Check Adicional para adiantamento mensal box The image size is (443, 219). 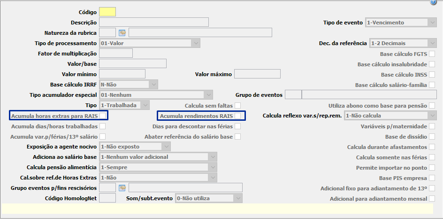tap(432, 199)
